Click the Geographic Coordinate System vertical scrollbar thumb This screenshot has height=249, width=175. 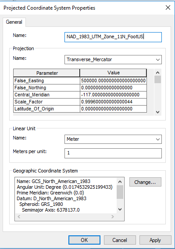tap(120, 192)
